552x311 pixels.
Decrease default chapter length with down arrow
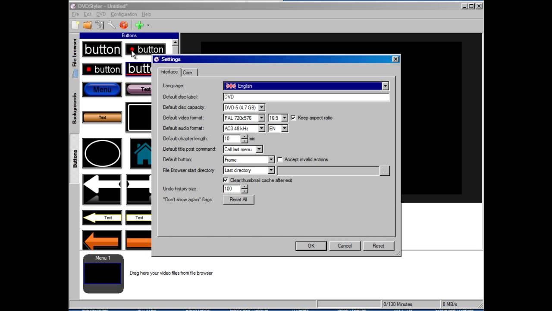pyautogui.click(x=245, y=141)
